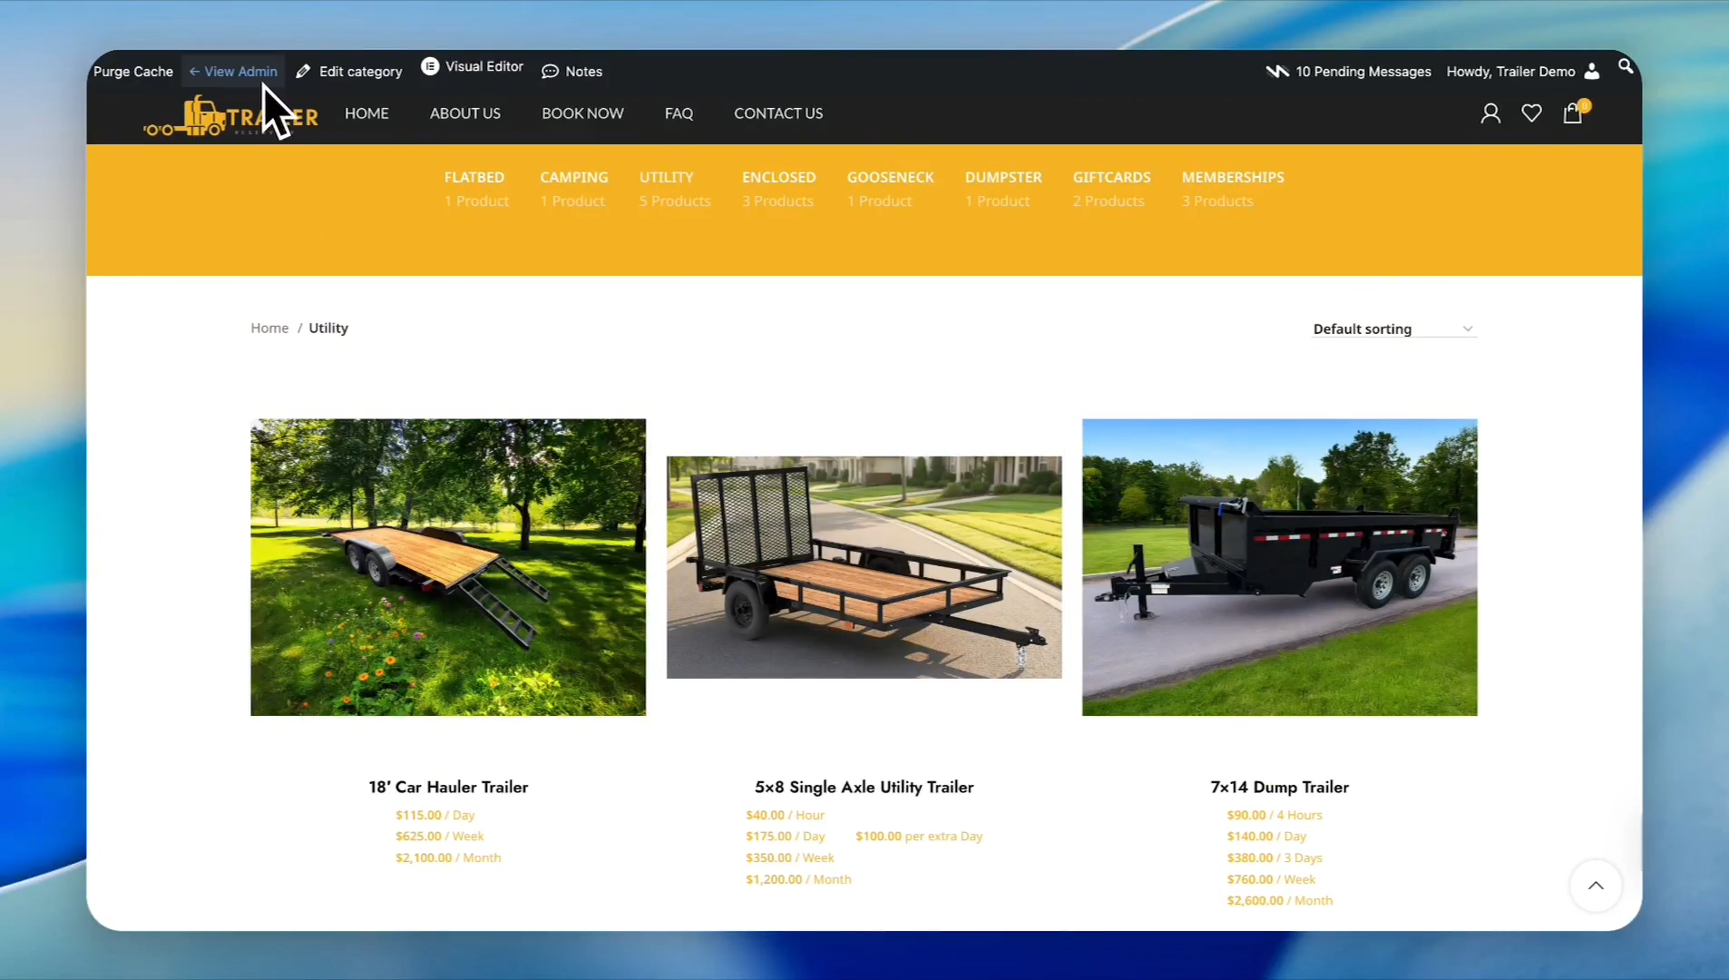1729x980 pixels.
Task: Open the 7x14 Dump Trailer title link
Action: (x=1279, y=787)
